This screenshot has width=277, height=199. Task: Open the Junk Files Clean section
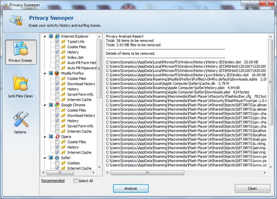(20, 88)
